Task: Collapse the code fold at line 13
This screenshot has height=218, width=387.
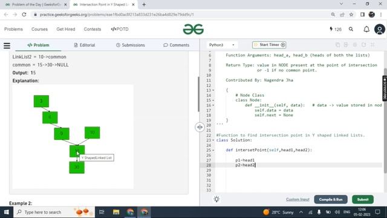Action: [213, 90]
